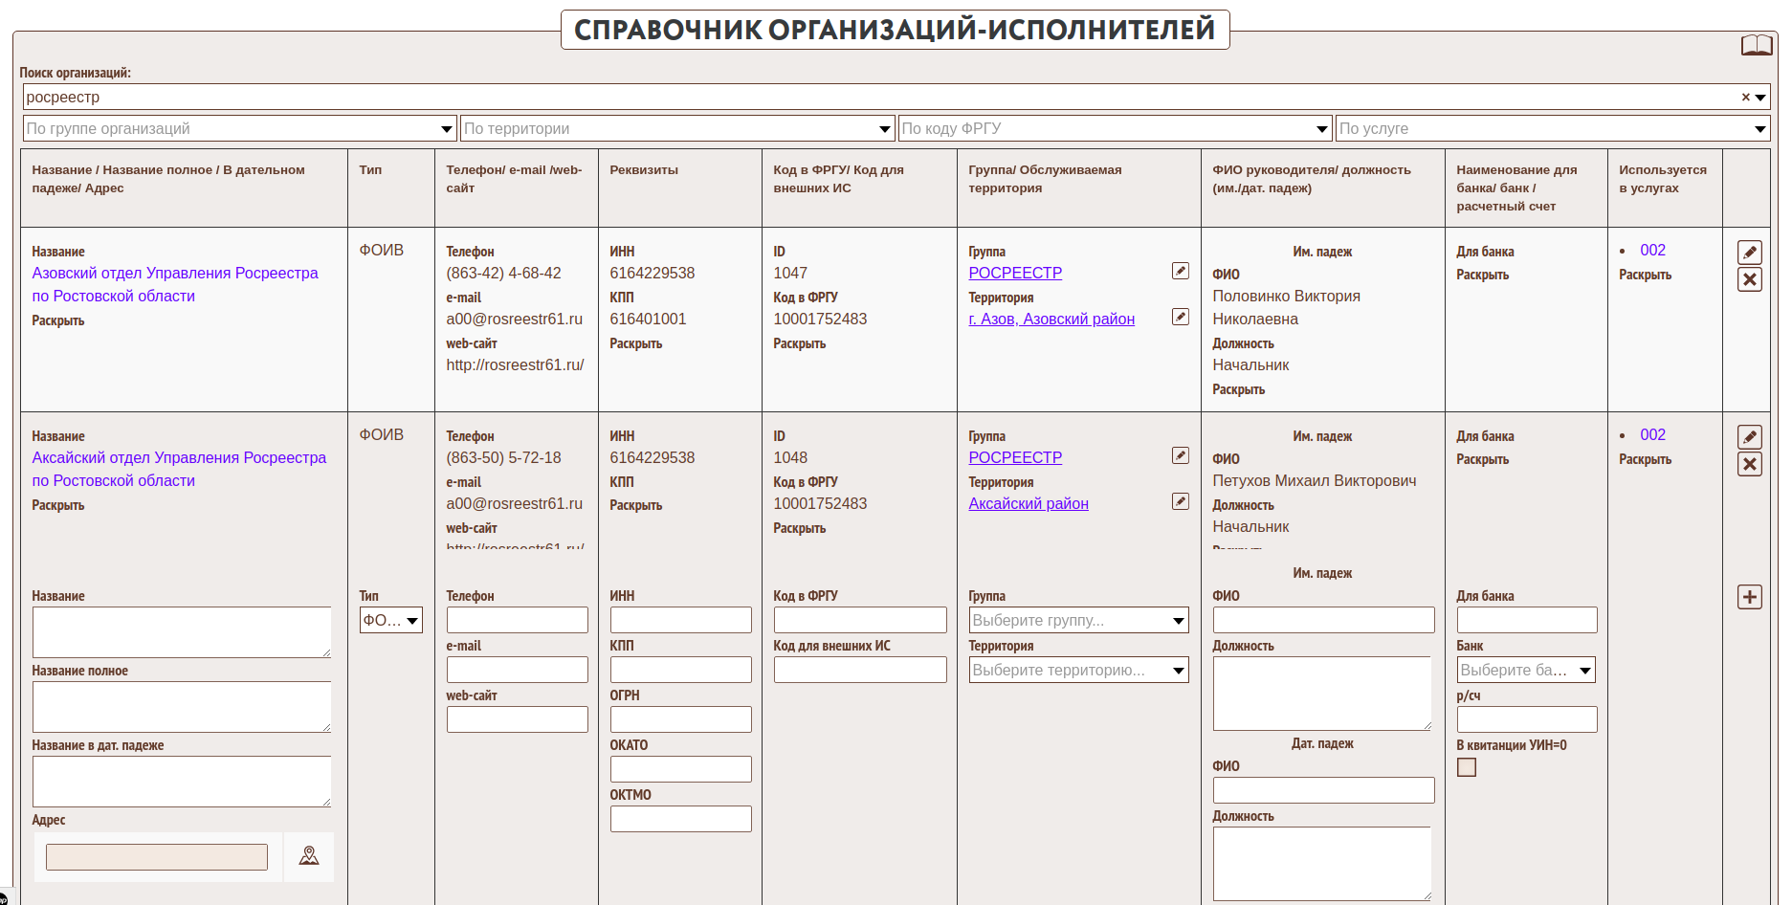This screenshot has width=1792, height=905.
Task: Open the По группе организаций filter
Action: pos(239,128)
